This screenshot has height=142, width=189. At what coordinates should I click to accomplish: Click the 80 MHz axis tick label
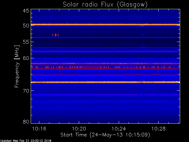pos(26,122)
